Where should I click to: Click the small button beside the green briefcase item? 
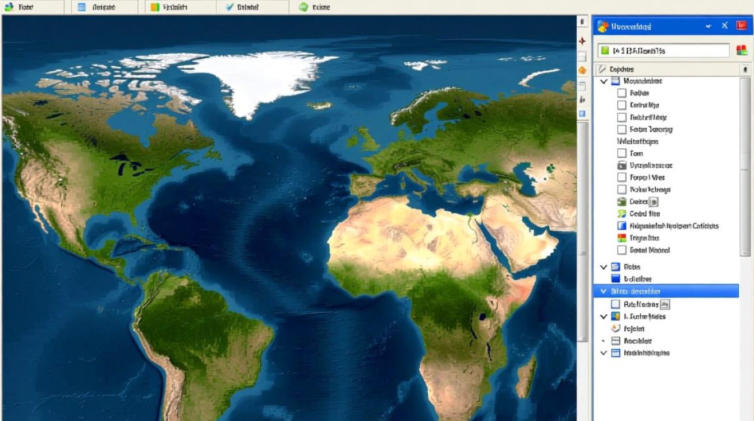[x=654, y=202]
